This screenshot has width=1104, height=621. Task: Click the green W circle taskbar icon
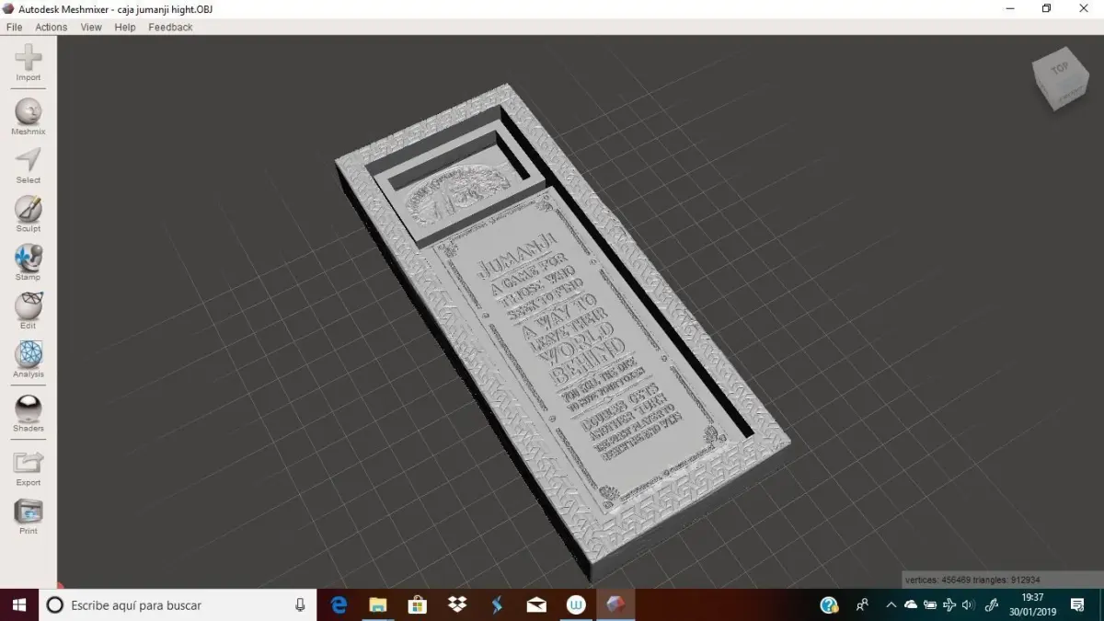(576, 604)
